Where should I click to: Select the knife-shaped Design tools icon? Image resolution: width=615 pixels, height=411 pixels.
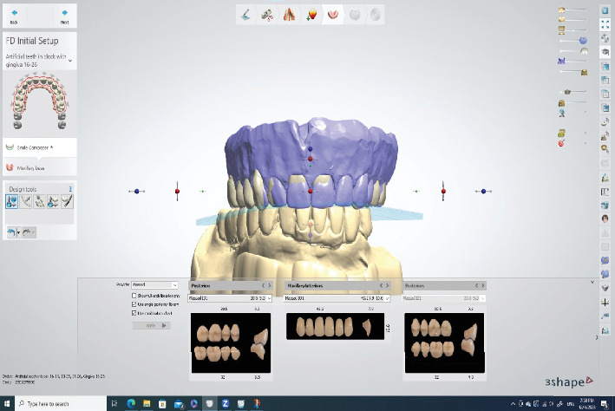coord(67,201)
